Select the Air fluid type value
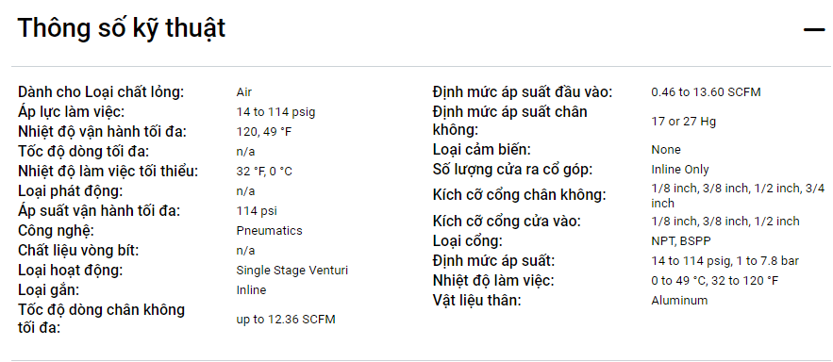 click(243, 92)
